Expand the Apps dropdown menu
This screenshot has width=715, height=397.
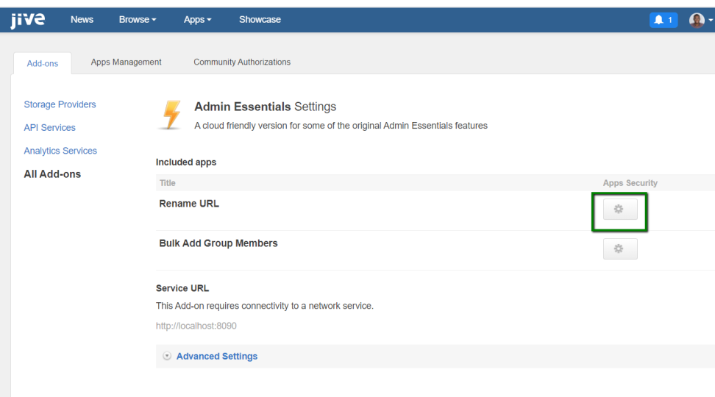tap(197, 20)
